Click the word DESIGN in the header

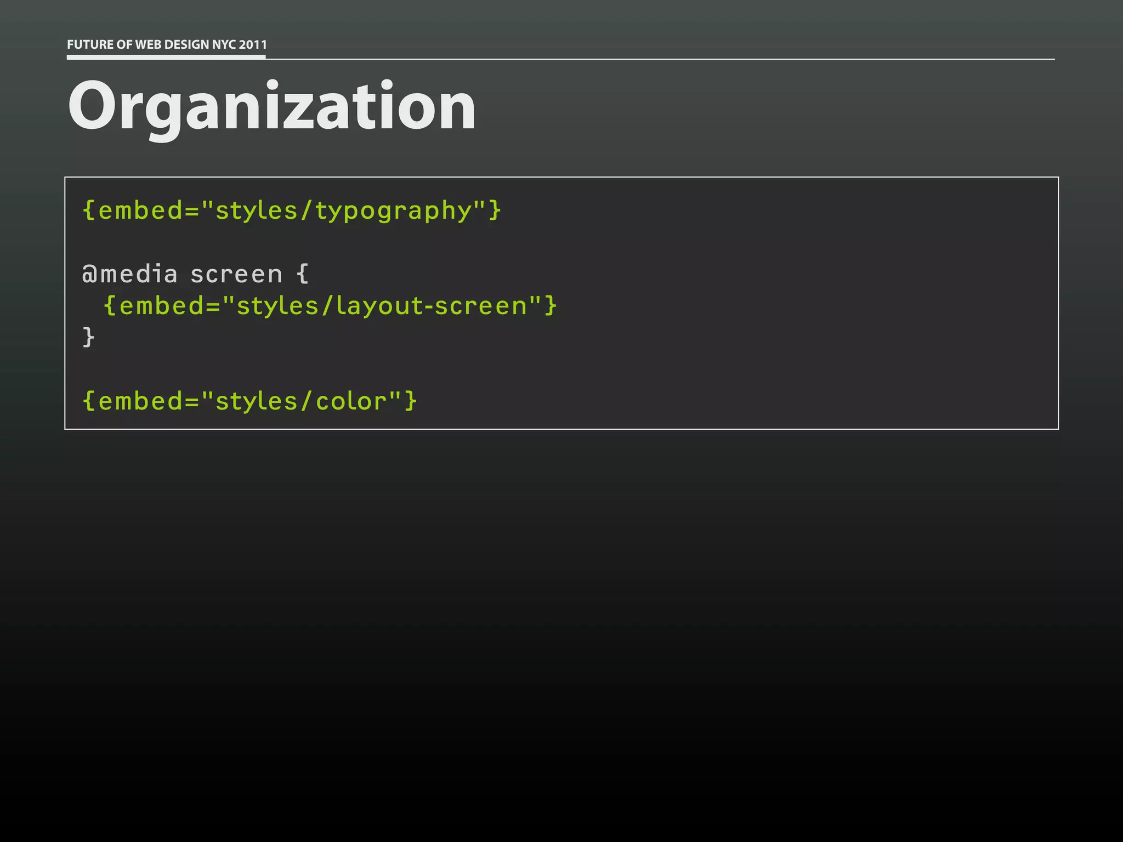(186, 44)
